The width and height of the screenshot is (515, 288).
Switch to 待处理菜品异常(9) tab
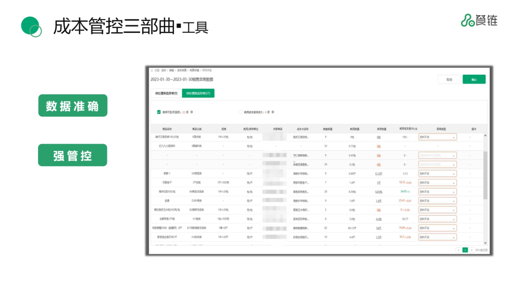pyautogui.click(x=166, y=93)
